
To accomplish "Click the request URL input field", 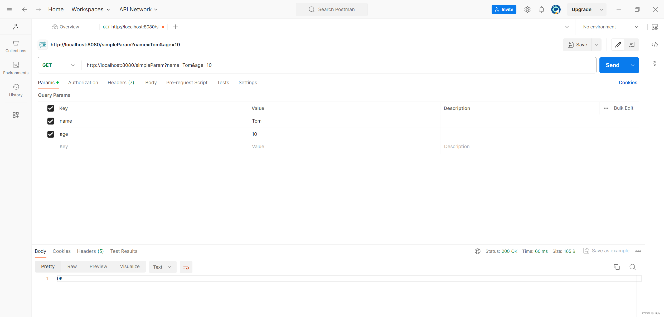I will (316, 65).
